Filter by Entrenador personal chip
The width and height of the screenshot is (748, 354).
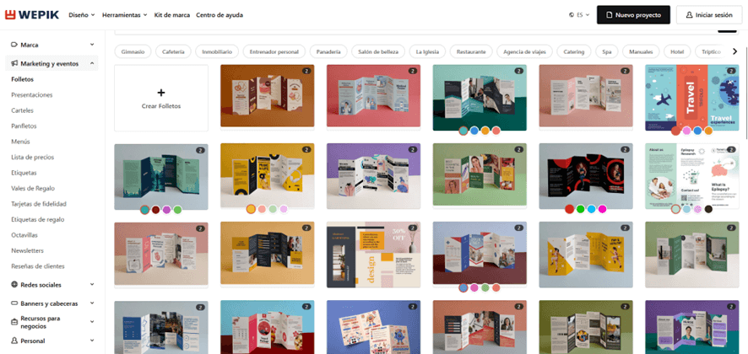click(274, 51)
